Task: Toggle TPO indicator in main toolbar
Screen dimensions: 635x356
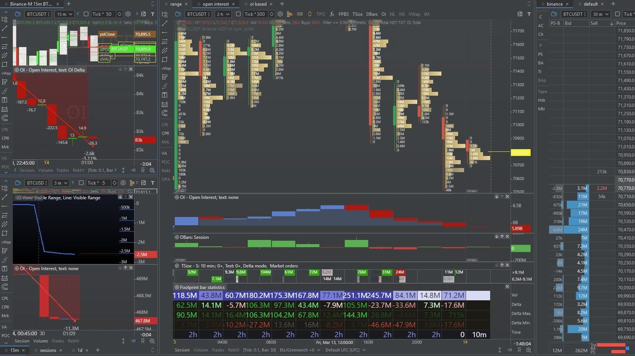Action: click(x=321, y=14)
